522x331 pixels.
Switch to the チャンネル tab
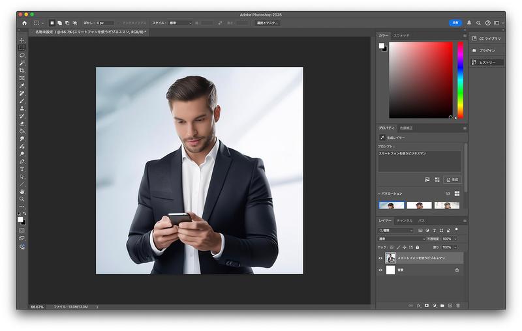point(405,221)
